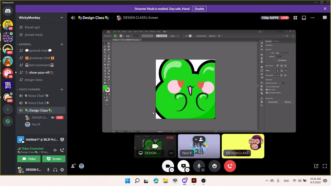The width and height of the screenshot is (331, 186).
Task: Click noise suppression icon beside Video Connected
Action: (x=55, y=150)
